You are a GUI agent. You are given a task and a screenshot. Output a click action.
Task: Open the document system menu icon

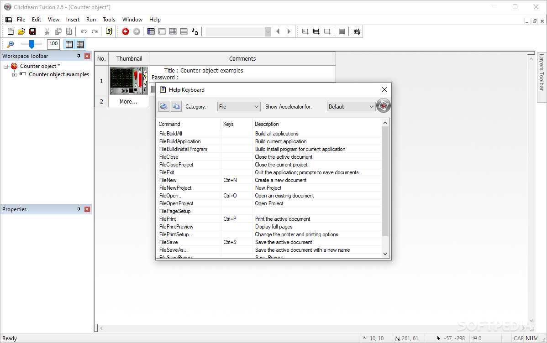click(x=9, y=20)
